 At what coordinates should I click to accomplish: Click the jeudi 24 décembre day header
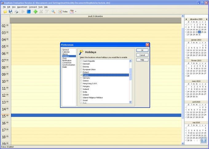[x=96, y=16]
